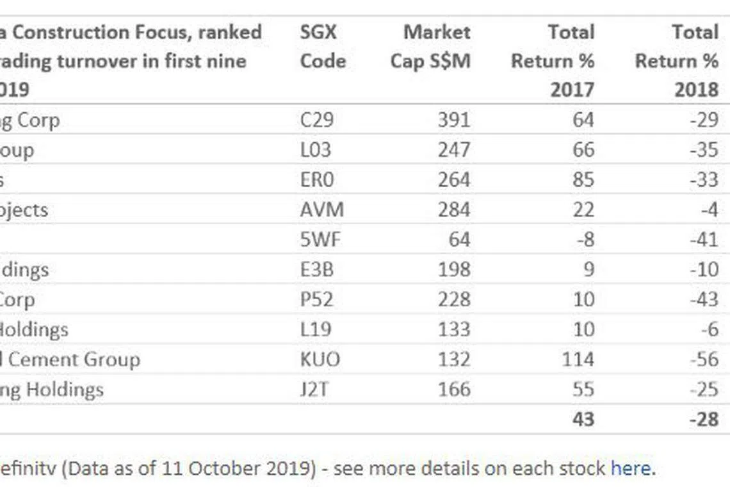Open the 'here' stock details link
This screenshot has width=730, height=487.
[630, 468]
